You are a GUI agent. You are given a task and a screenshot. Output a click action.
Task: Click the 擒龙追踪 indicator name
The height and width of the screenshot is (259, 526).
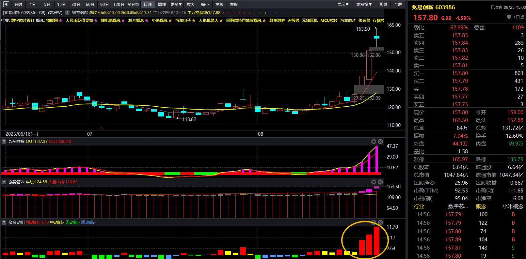[80, 13]
